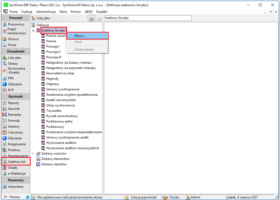Viewport: 280px width, 200px height.
Task: Expand the Zestawy wzorców tree node
Action: 33,153
